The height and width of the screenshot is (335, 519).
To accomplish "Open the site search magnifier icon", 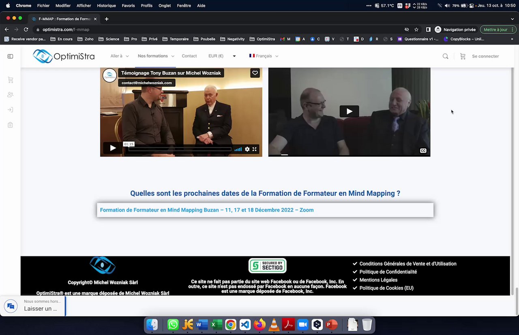I will click(x=445, y=56).
